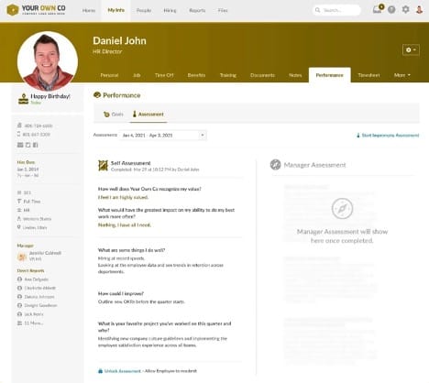429x383 pixels.
Task: Click the Performance gauge heading icon
Action: (x=97, y=95)
